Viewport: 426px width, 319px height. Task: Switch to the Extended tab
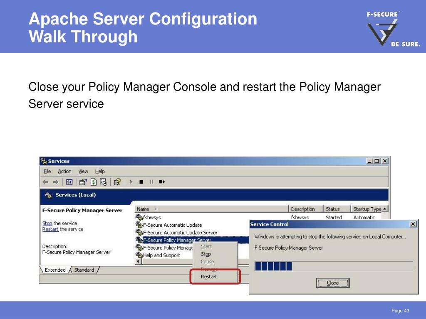pos(55,270)
